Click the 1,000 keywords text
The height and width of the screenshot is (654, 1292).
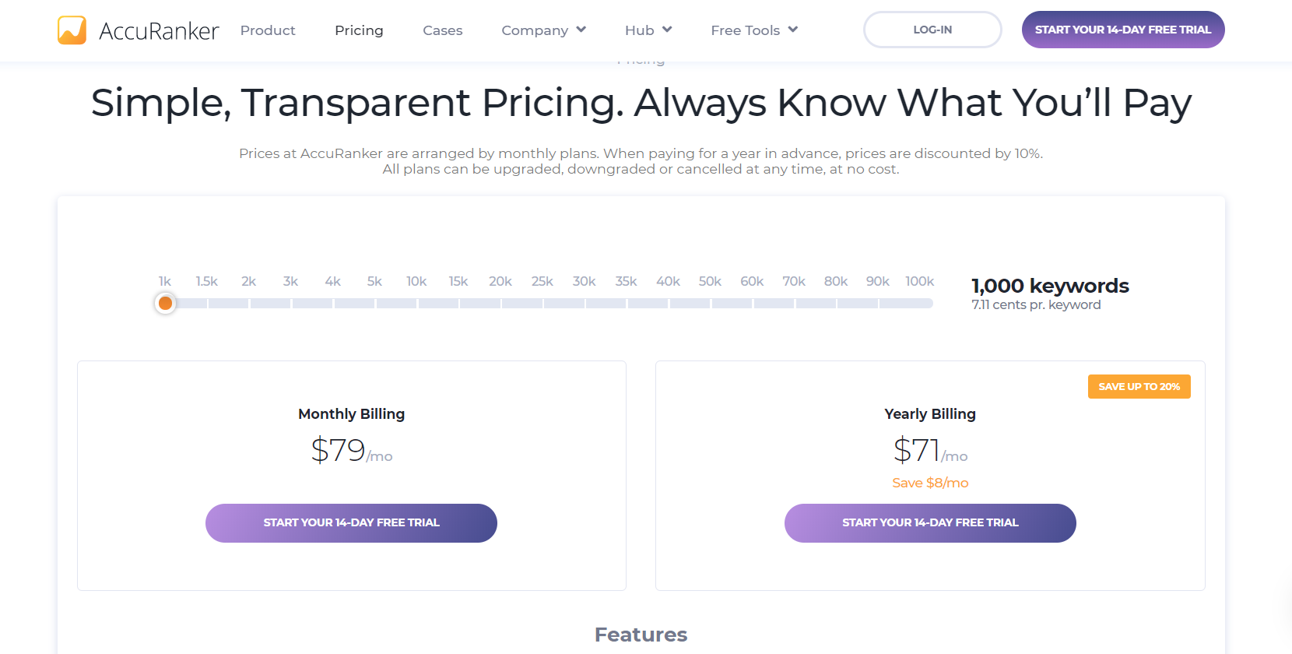pyautogui.click(x=1050, y=286)
